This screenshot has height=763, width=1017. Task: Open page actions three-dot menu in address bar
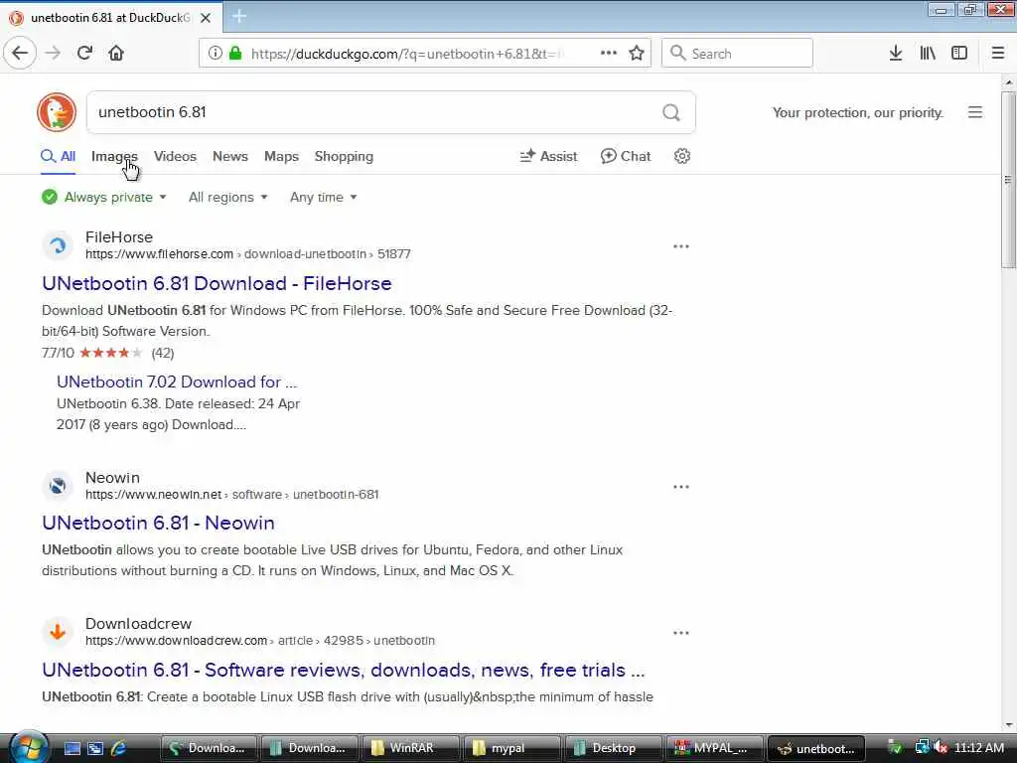609,54
